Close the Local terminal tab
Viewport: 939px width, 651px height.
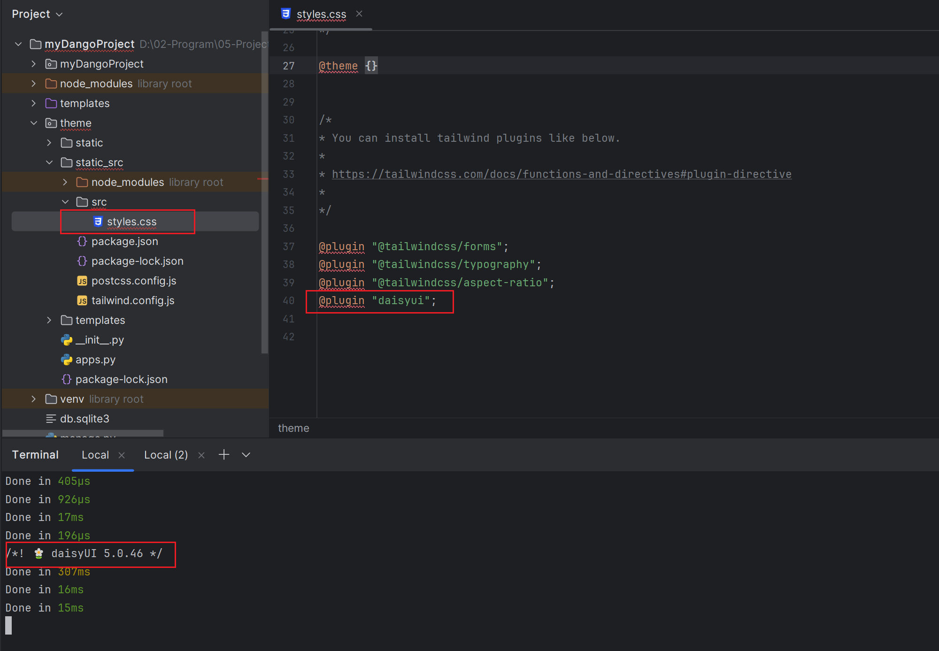click(x=121, y=454)
